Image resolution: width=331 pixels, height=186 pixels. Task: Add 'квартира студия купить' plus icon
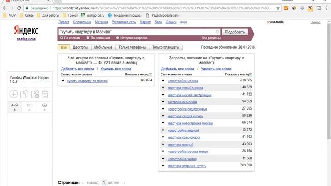pos(163,116)
